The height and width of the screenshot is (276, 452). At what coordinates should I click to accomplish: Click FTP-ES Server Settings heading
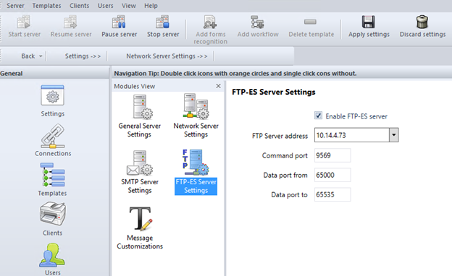click(x=274, y=92)
